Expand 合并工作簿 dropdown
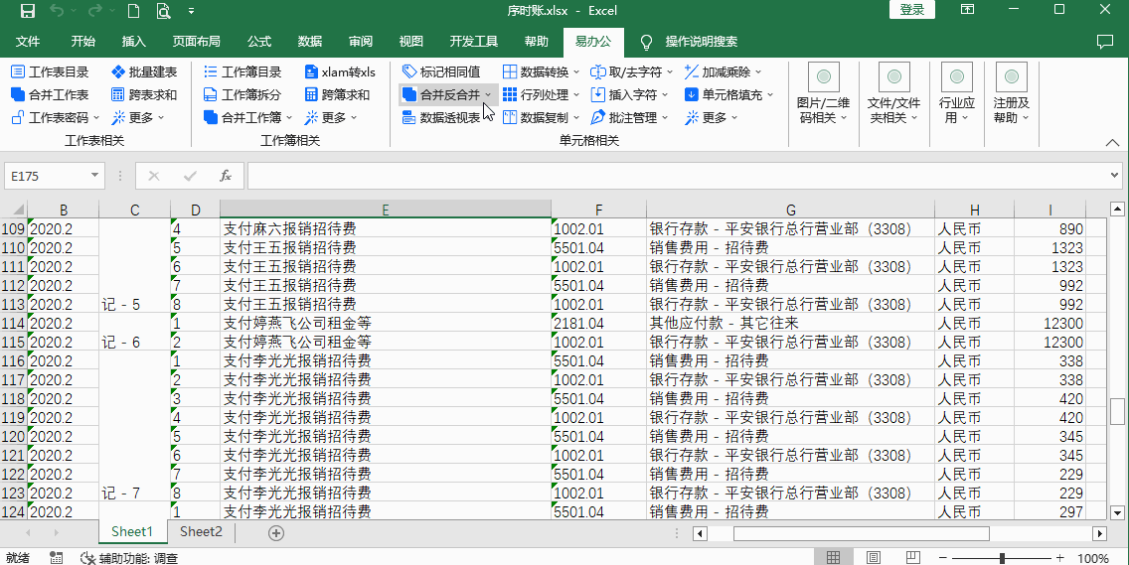This screenshot has height=565, width=1129. (289, 117)
